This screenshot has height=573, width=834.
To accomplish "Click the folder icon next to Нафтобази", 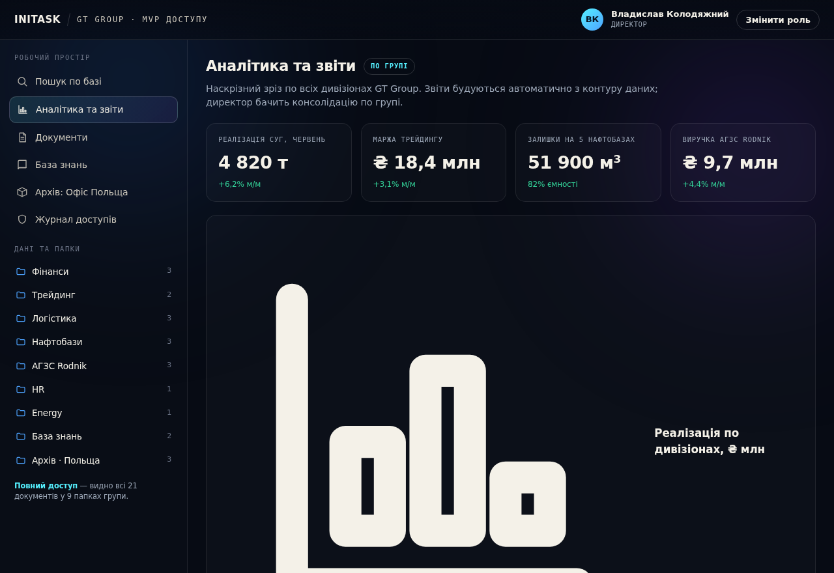I will (x=21, y=342).
